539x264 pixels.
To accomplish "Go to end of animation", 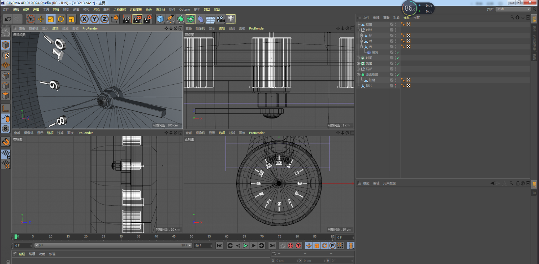I will [x=272, y=245].
